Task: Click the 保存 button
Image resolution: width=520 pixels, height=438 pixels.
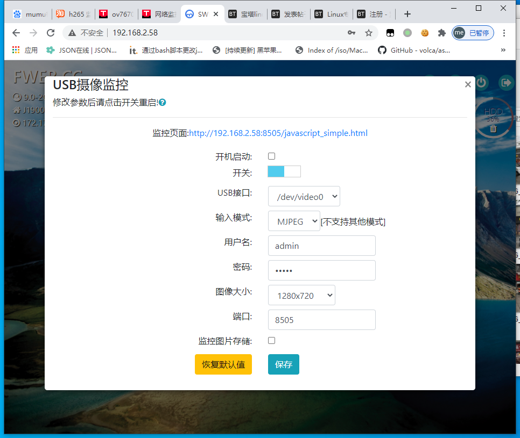Action: pyautogui.click(x=284, y=364)
